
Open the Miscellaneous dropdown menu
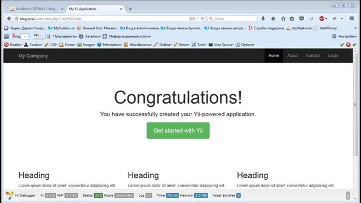click(x=138, y=45)
